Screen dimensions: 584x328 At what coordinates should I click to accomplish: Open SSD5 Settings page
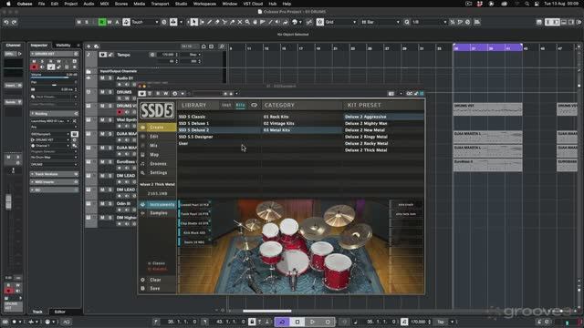click(158, 172)
